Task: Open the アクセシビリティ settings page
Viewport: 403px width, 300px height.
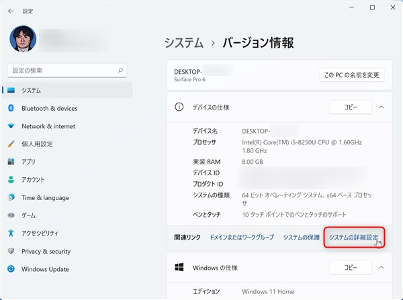Action: [x=67, y=233]
